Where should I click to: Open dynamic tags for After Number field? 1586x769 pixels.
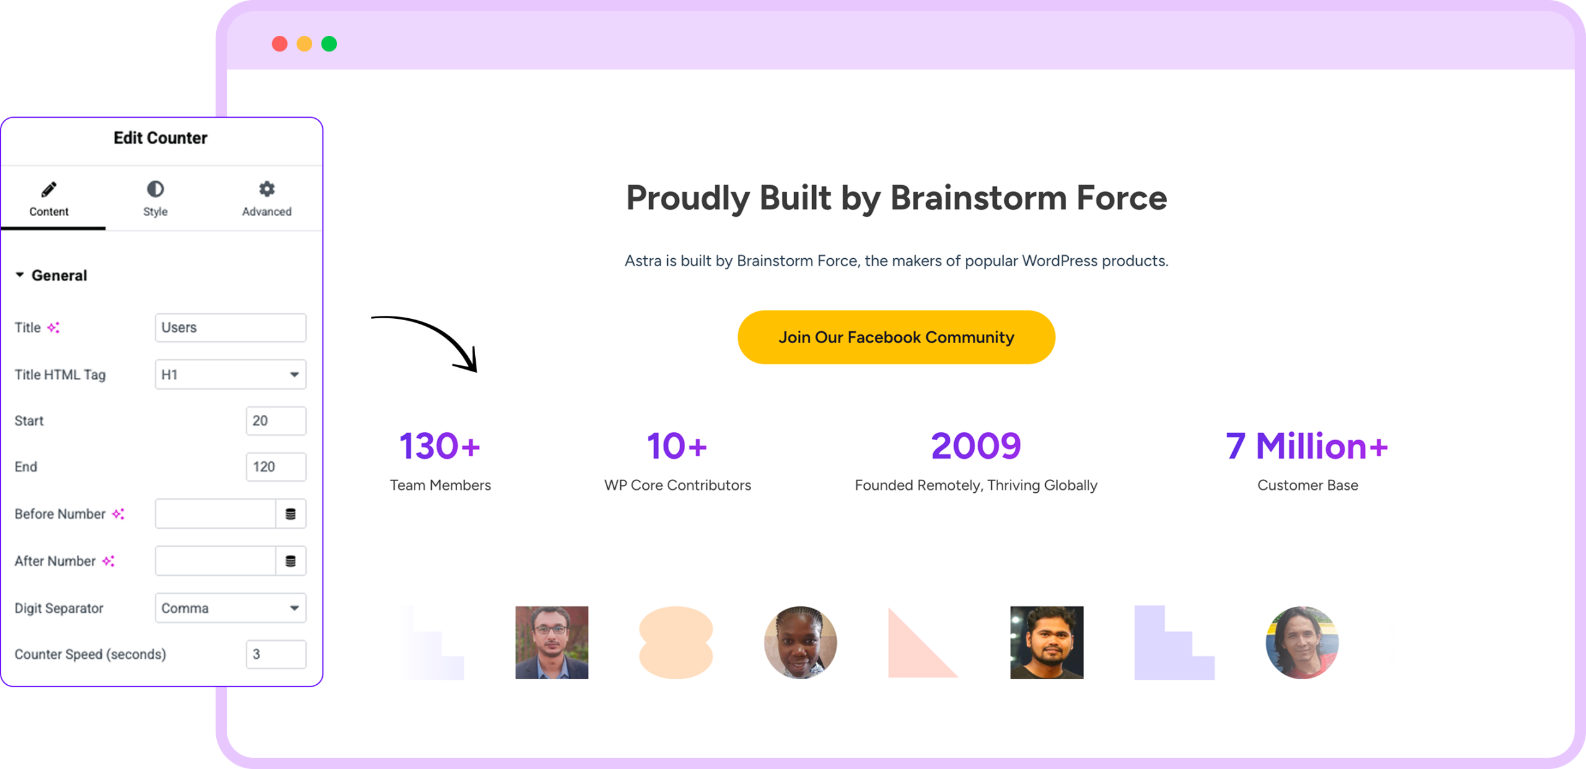(x=291, y=561)
